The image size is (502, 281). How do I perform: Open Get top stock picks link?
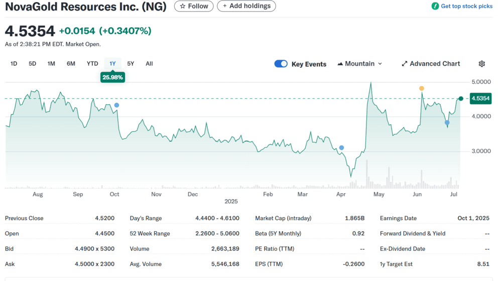pos(466,6)
